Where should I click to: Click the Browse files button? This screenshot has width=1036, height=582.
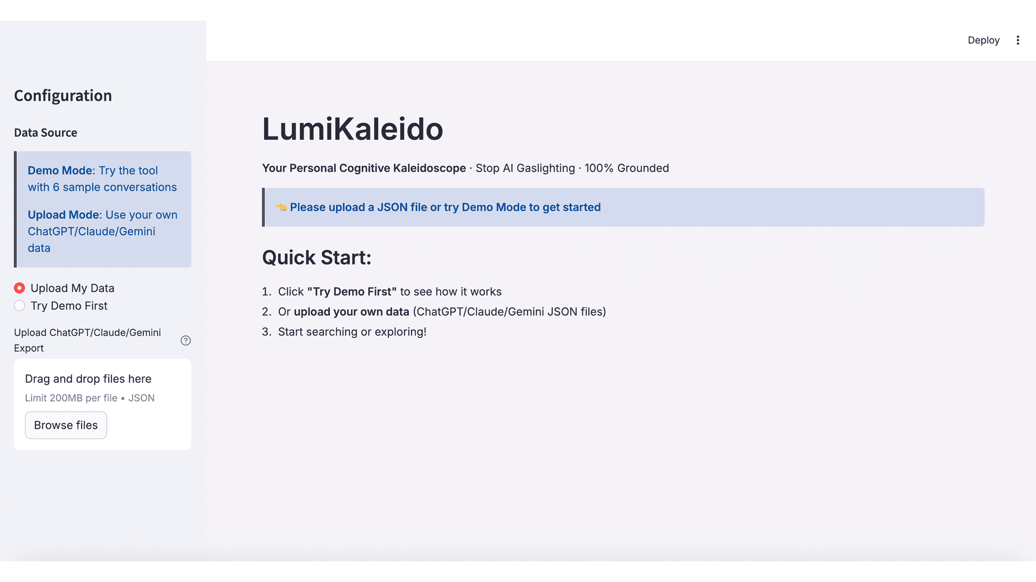(x=66, y=425)
